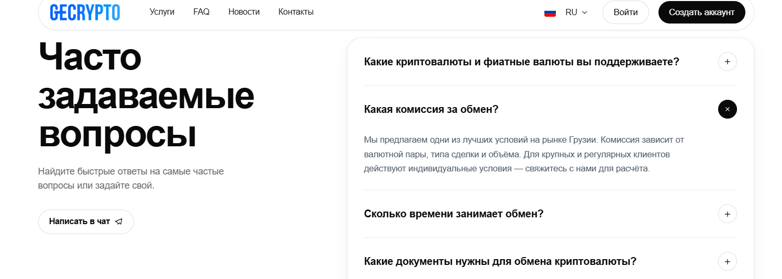Click the question 'Какая комиссия за обмен?'
Screen dimensions: 782x279
431,110
